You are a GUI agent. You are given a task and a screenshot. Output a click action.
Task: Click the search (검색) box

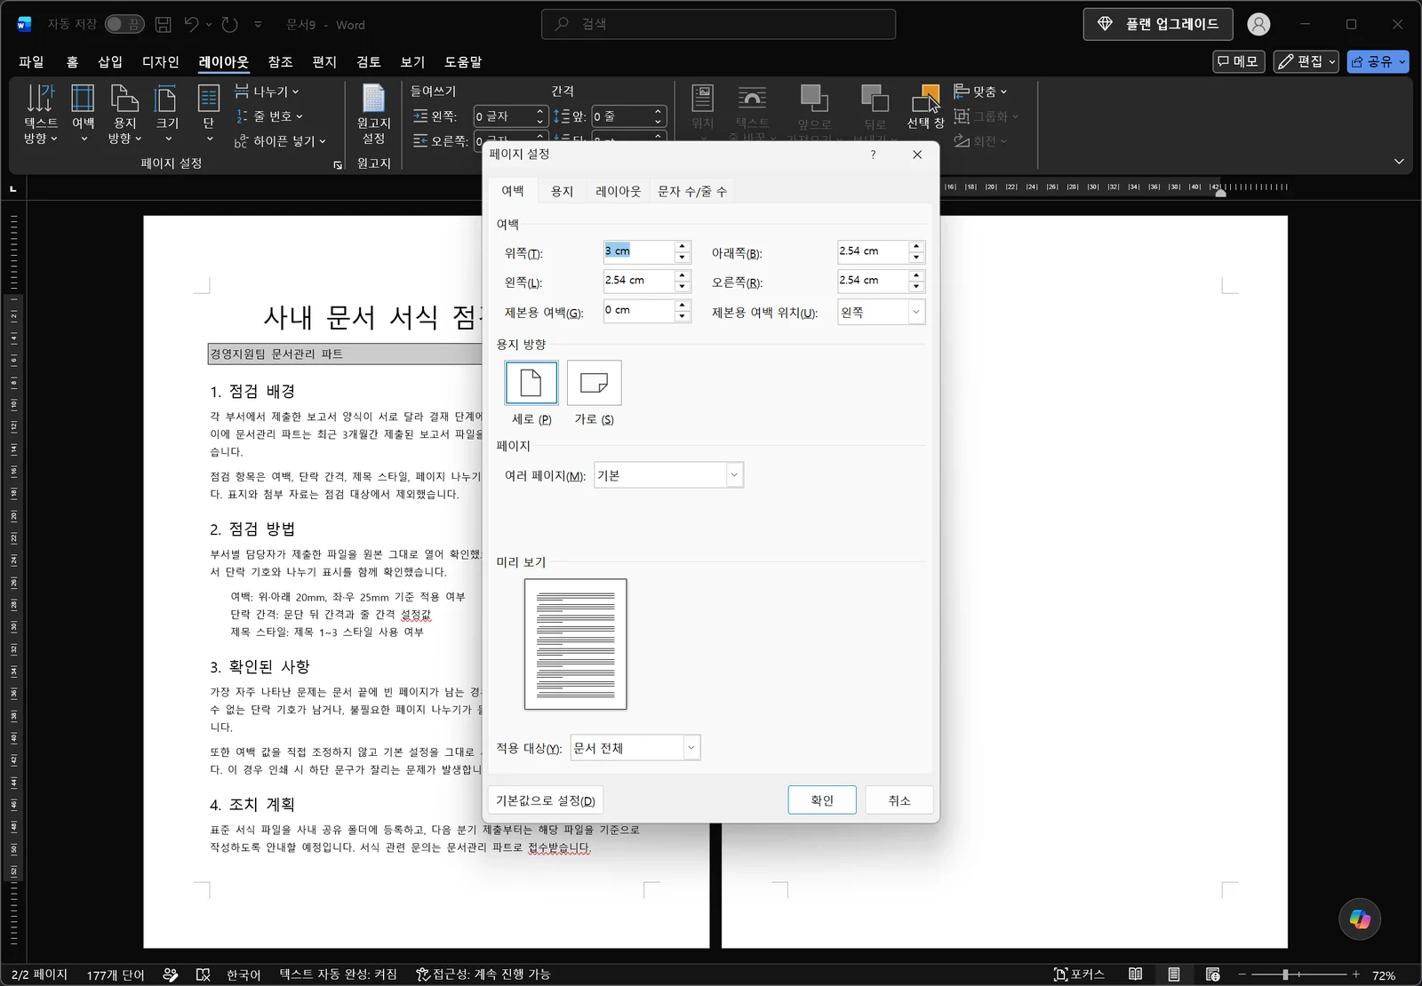tap(718, 24)
